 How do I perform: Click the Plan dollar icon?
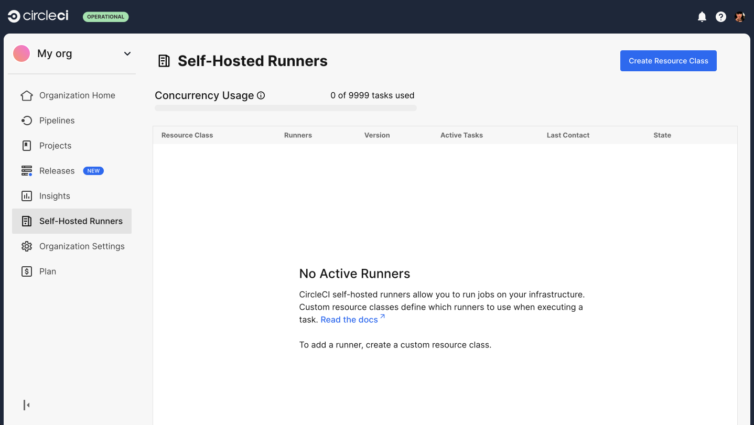click(x=27, y=271)
